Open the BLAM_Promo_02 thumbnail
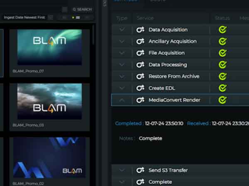This screenshot has height=186, width=249. tap(49, 158)
